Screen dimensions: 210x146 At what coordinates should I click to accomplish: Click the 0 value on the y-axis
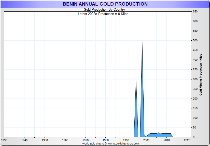point(194,137)
